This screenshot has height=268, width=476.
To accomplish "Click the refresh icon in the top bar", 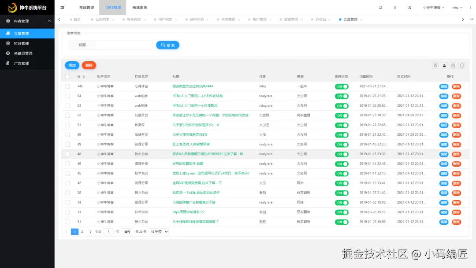I will 381,7.
